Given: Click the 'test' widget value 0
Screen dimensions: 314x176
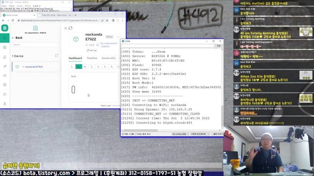Looking at the screenshot, I should [x=73, y=89].
